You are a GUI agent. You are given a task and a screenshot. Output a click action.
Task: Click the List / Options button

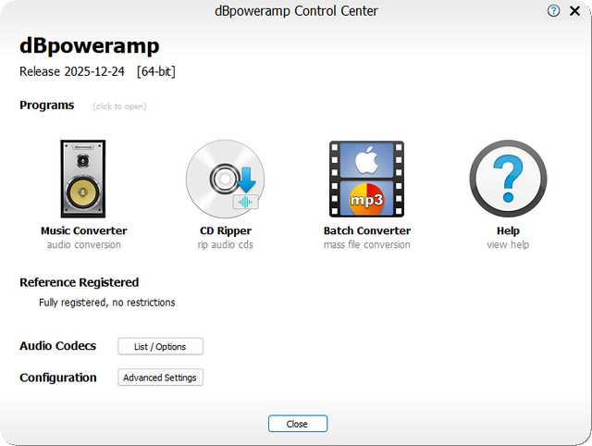pos(160,346)
